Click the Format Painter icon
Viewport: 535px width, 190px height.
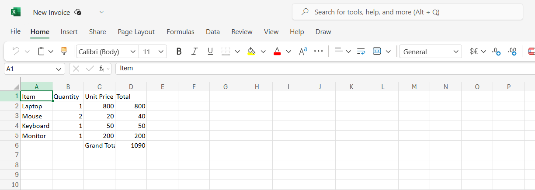point(64,52)
